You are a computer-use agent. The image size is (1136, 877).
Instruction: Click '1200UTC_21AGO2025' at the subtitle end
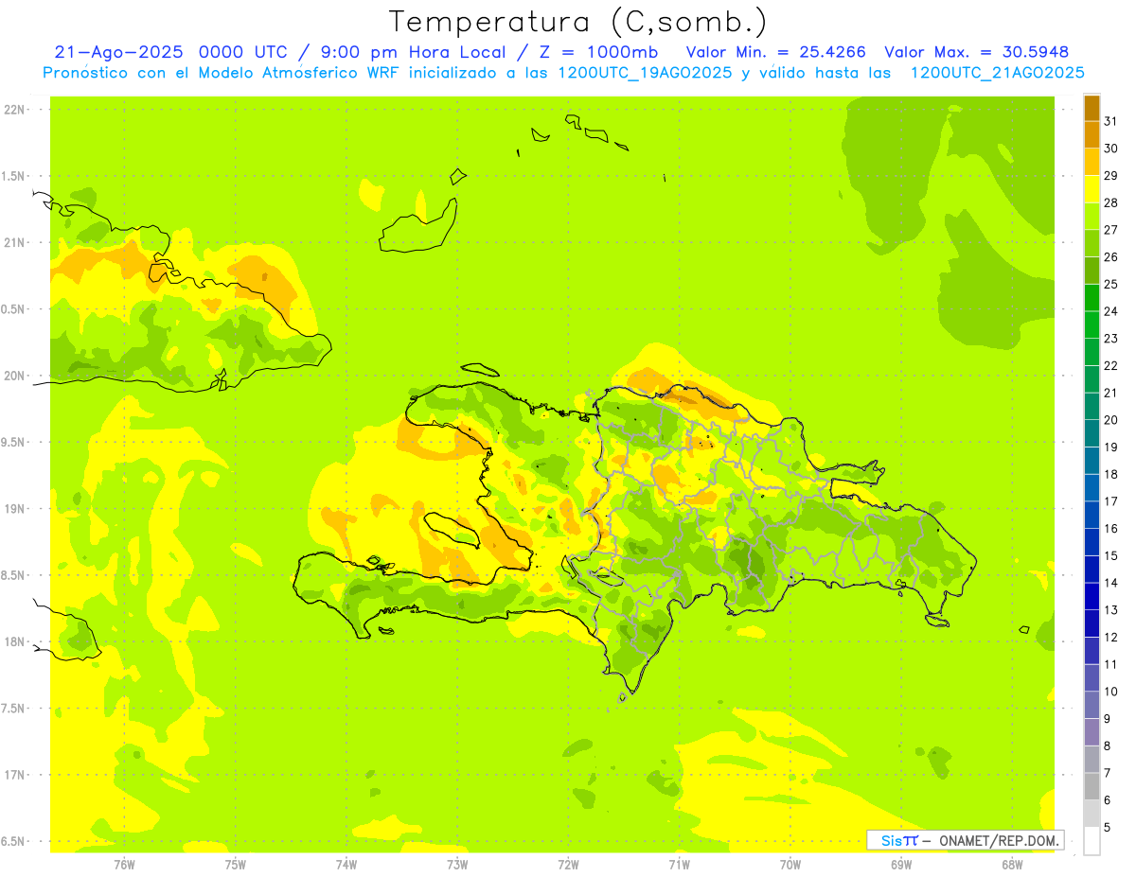pos(997,73)
